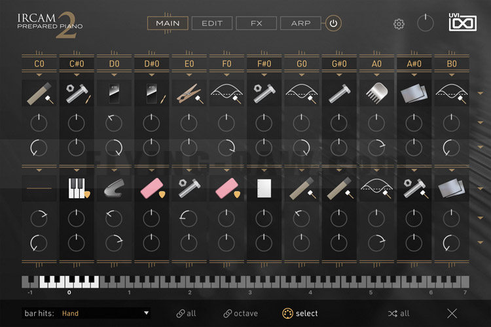Toggle the ARP power button

[333, 24]
